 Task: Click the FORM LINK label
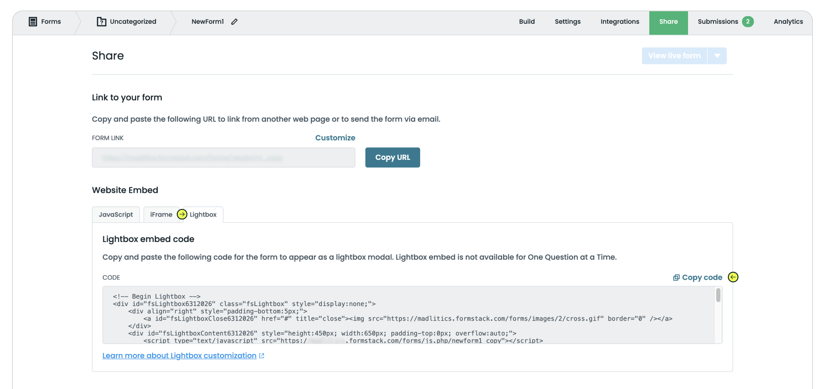(x=108, y=138)
